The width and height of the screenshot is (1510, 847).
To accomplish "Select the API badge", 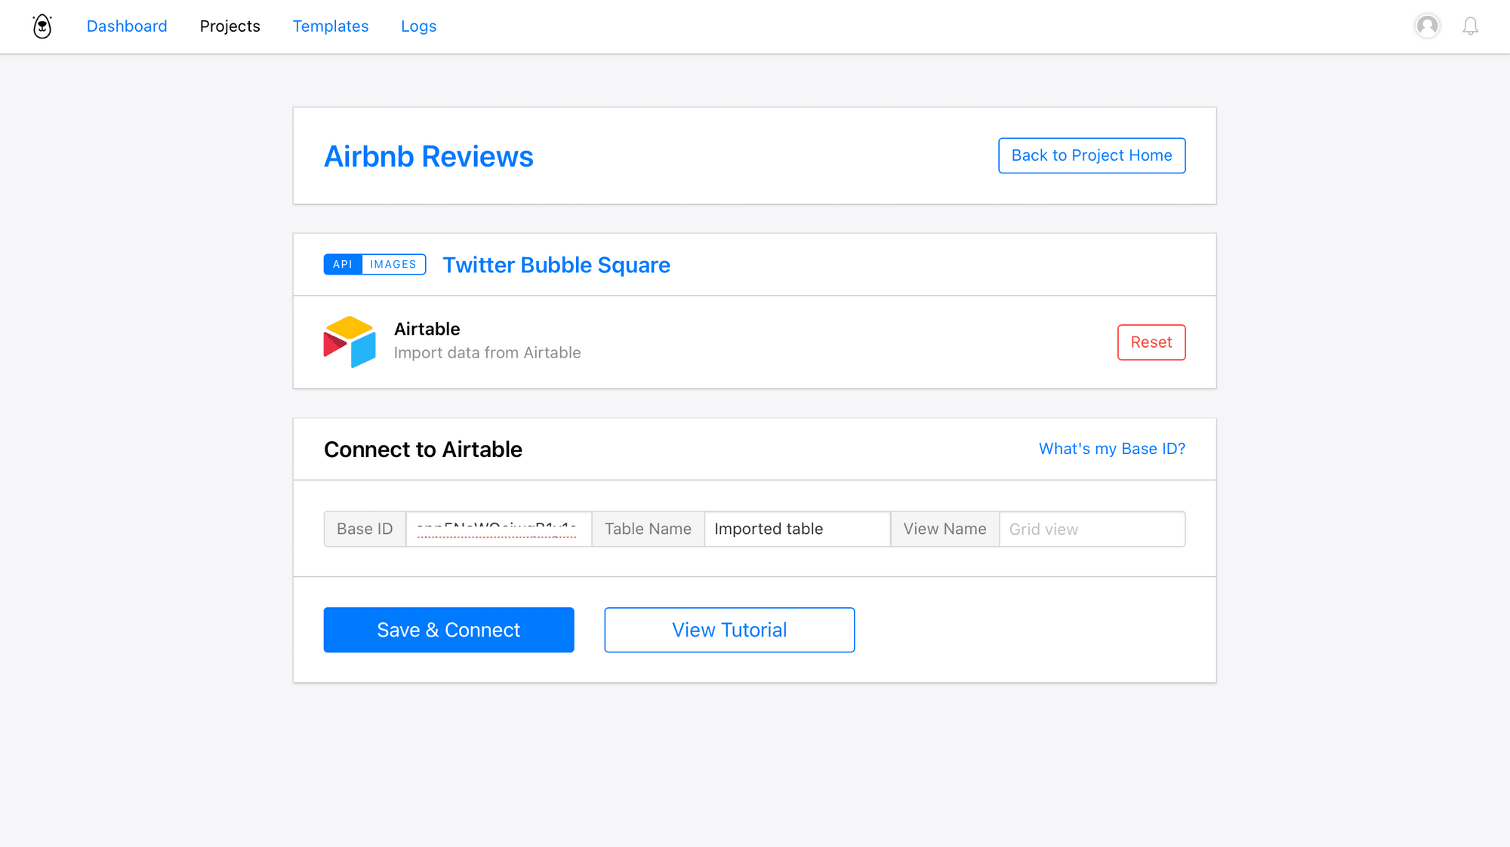I will pos(343,264).
